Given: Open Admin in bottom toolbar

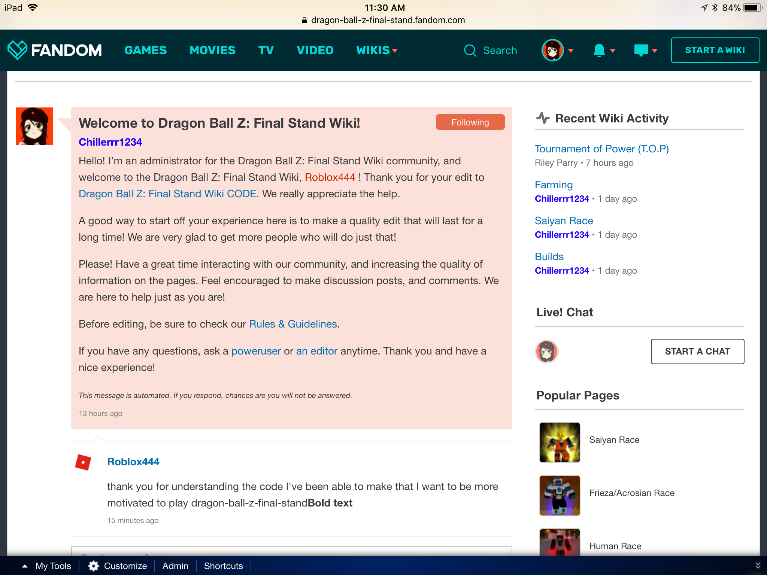Looking at the screenshot, I should click(x=175, y=566).
